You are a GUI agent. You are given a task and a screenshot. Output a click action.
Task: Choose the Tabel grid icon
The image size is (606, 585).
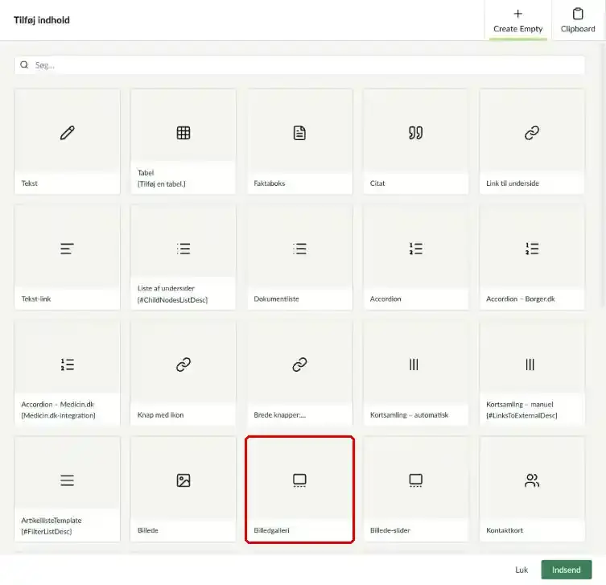point(183,133)
